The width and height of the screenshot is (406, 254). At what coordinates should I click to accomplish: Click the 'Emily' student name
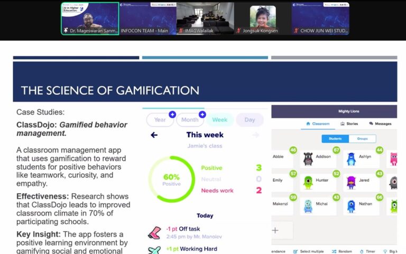278,180
